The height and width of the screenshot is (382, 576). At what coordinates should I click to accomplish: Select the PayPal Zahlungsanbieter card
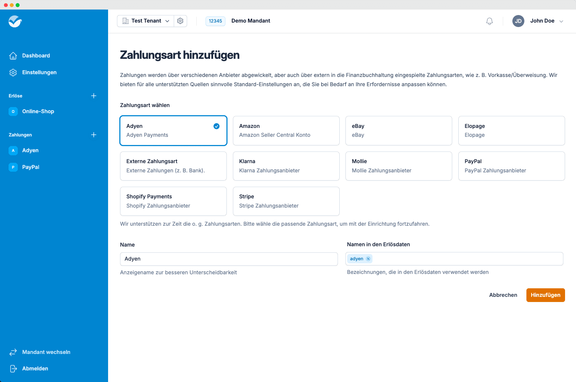pos(511,166)
